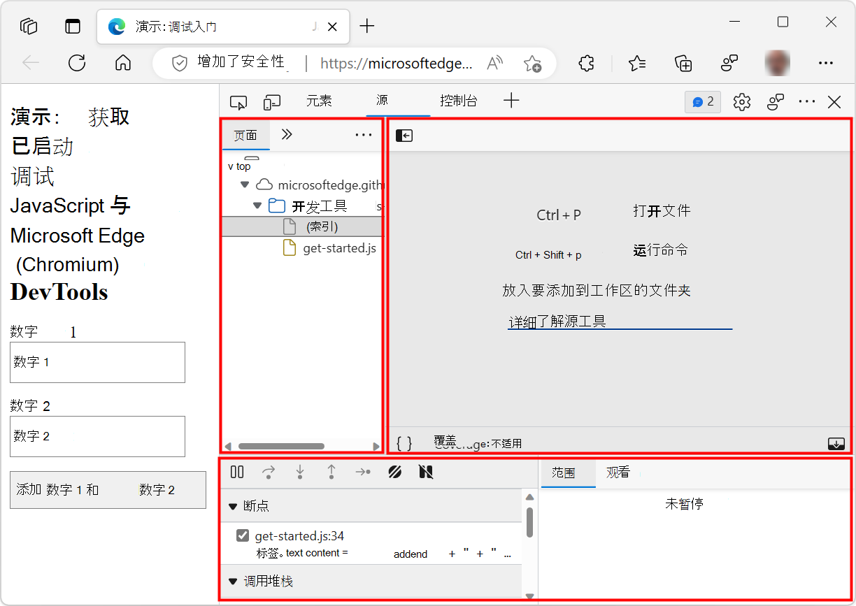Close the 演示: 调试入门 tab

pos(333,27)
